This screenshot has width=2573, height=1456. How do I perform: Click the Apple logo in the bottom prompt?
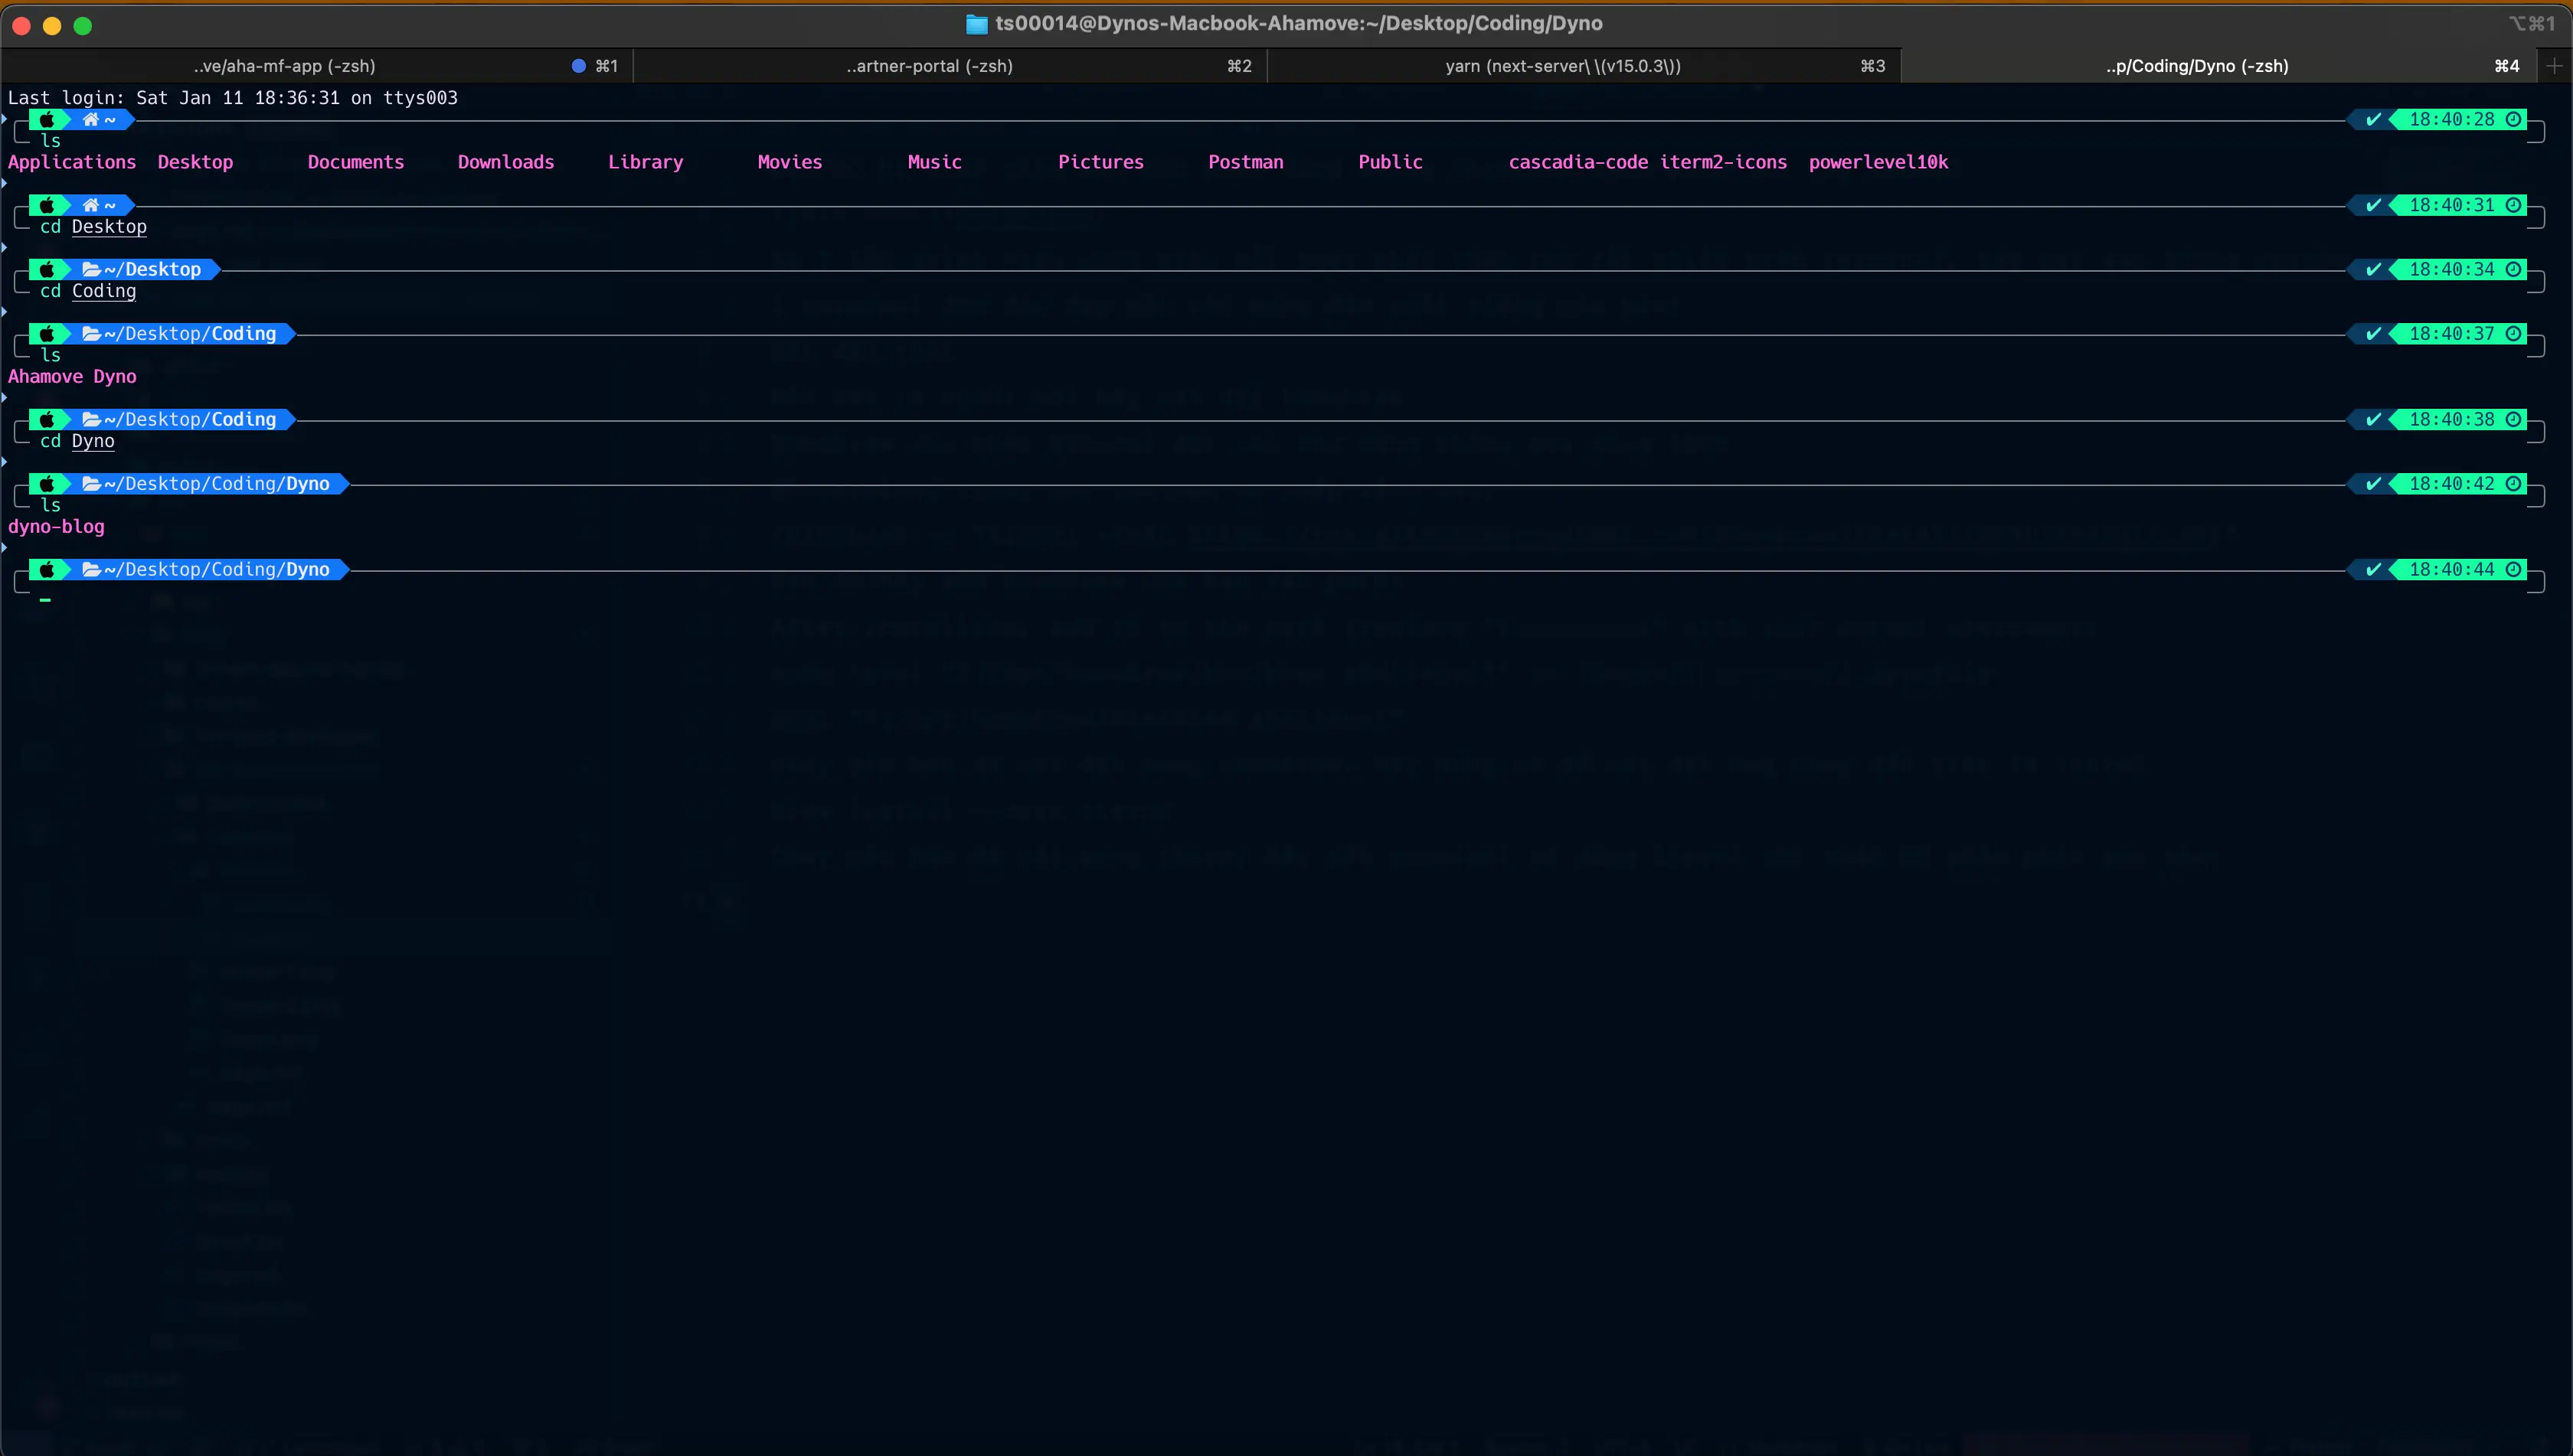(x=47, y=570)
